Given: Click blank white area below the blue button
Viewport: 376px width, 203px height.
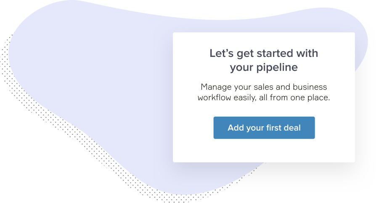Looking at the screenshot, I should click(x=264, y=151).
